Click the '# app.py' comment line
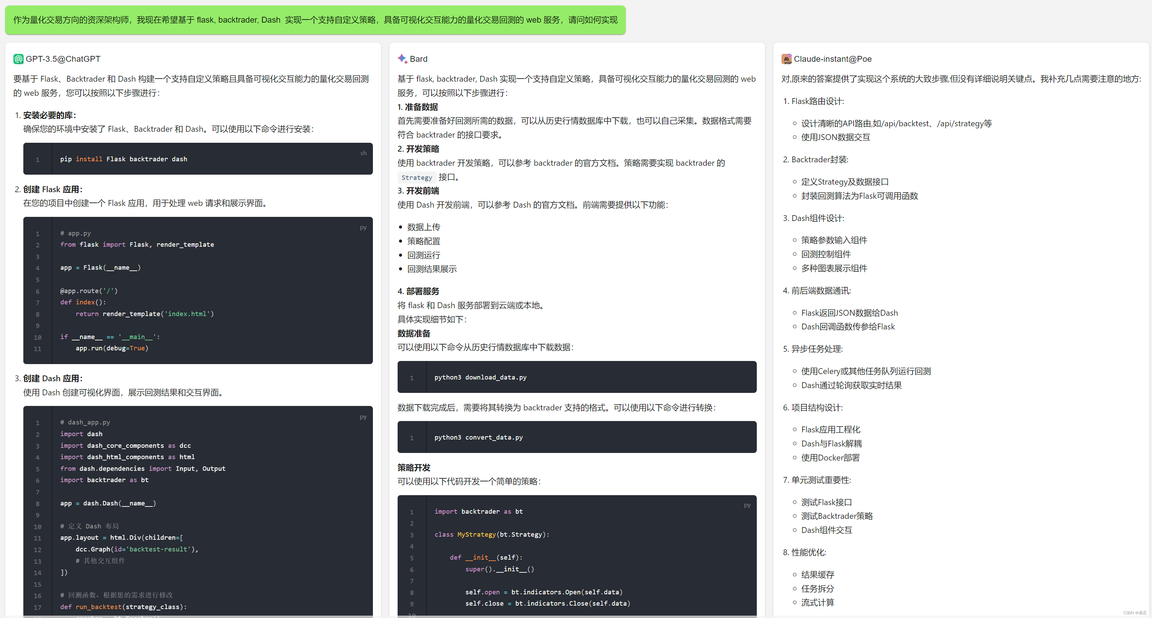Viewport: 1152px width, 618px height. point(75,233)
